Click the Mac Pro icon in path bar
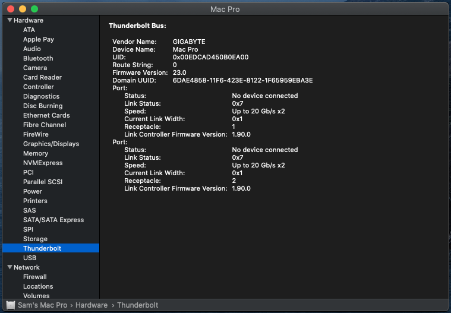Viewport: 451px width, 313px height. point(11,305)
